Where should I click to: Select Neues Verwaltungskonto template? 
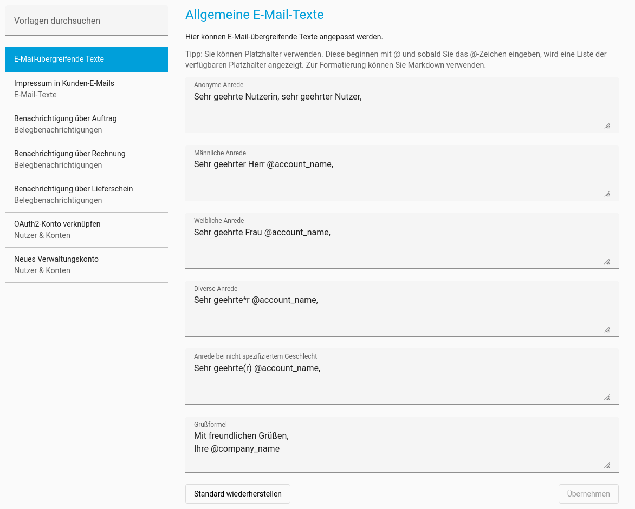pos(87,265)
